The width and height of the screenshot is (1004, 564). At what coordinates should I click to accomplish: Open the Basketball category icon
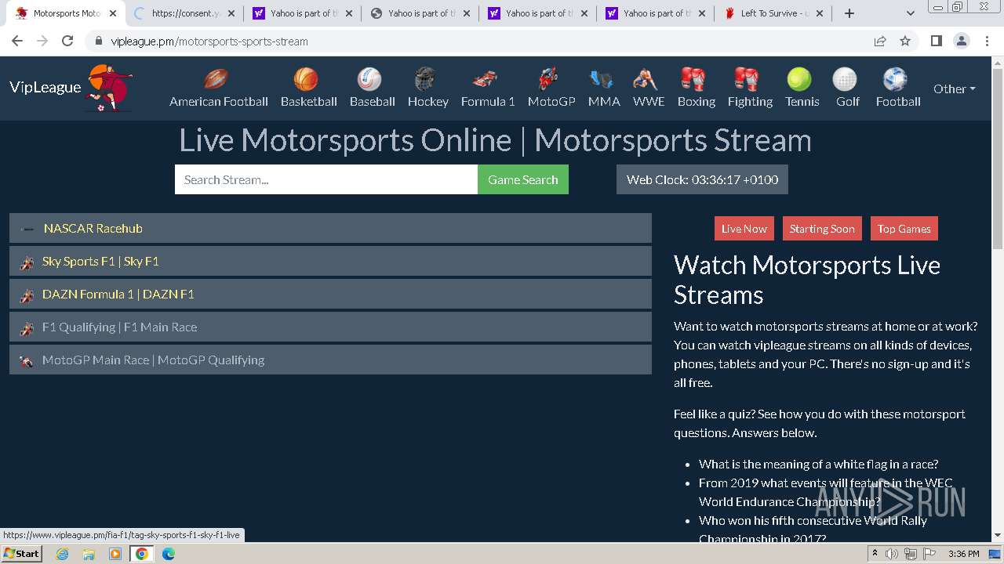point(306,79)
